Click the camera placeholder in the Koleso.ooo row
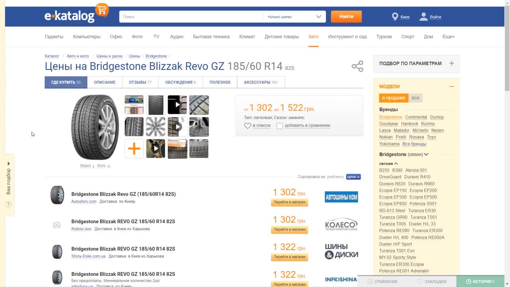Image resolution: width=510 pixels, height=287 pixels. click(57, 225)
